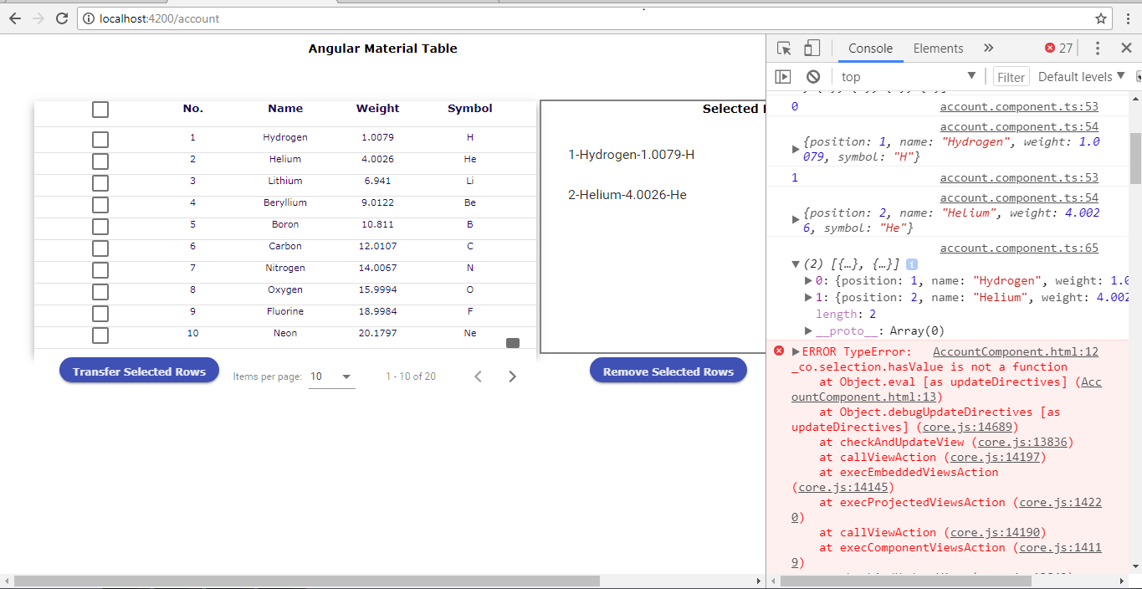1142x589 pixels.
Task: Open the account.component.ts:65 source link
Action: [x=1019, y=248]
